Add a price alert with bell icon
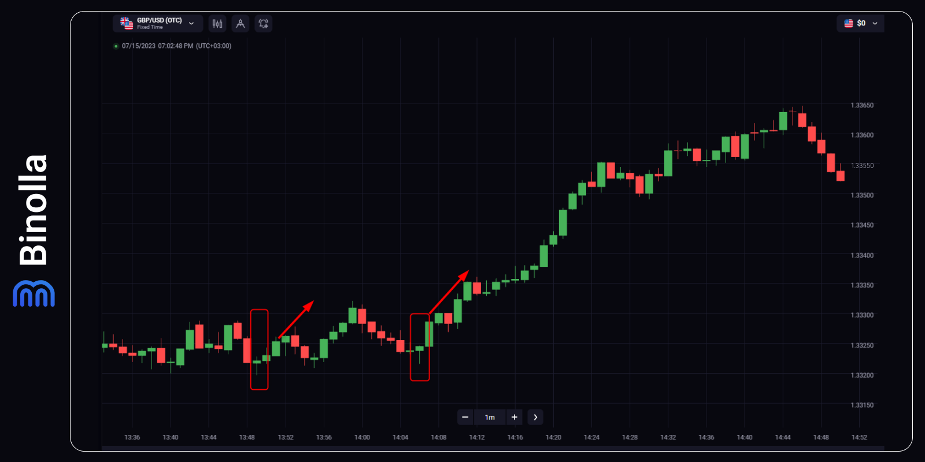This screenshot has height=462, width=925. 264,24
